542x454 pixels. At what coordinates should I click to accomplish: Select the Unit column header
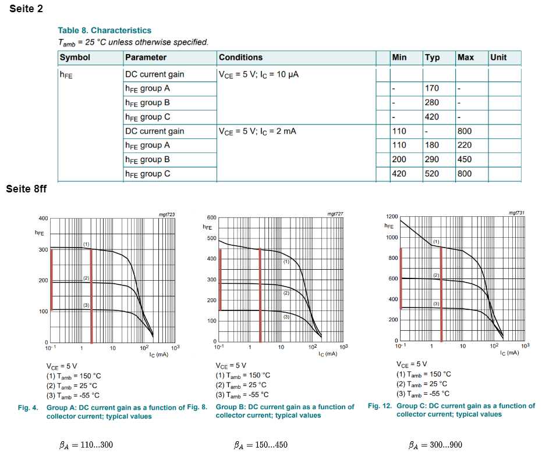498,58
